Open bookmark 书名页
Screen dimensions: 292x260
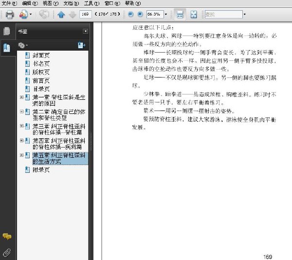[x=41, y=64]
